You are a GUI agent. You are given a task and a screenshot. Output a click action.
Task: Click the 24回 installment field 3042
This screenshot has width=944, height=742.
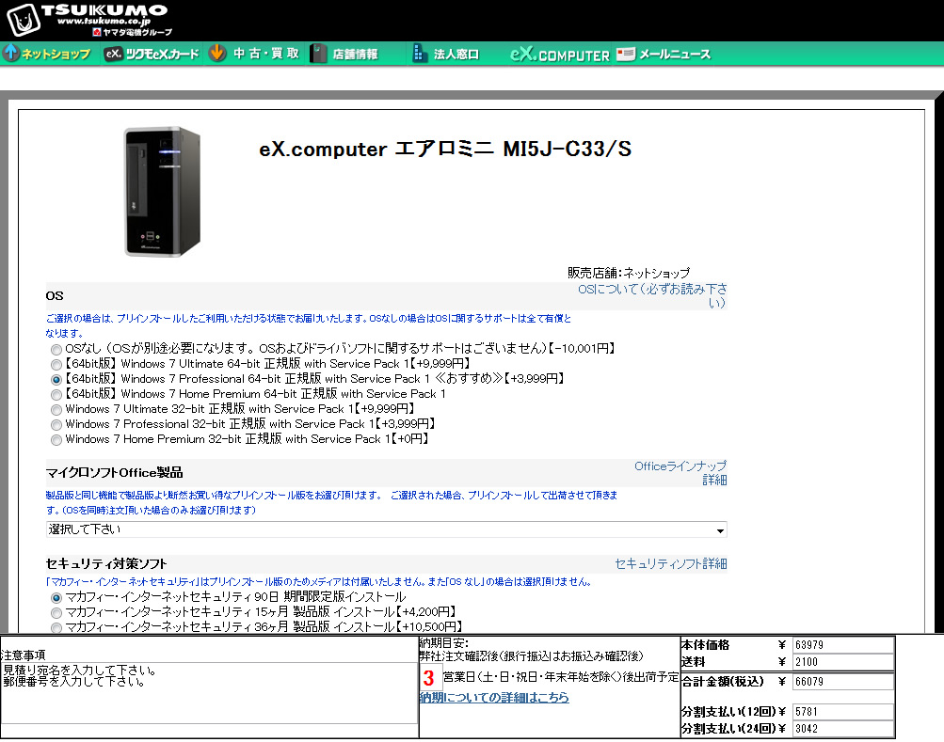click(x=843, y=729)
